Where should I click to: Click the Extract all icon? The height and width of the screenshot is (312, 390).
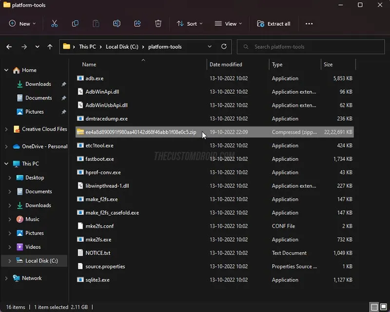(273, 23)
